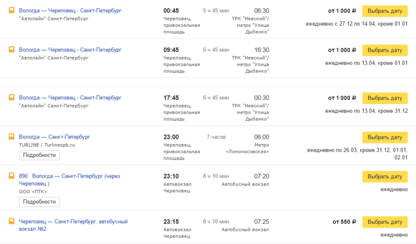Open the 17:45 Вологда — Череповец route link
The height and width of the screenshot is (244, 416).
point(70,97)
